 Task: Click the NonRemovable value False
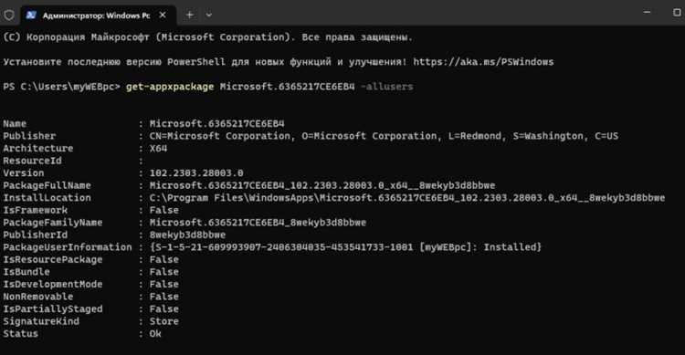(163, 297)
